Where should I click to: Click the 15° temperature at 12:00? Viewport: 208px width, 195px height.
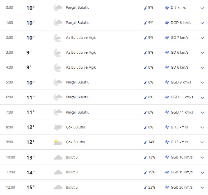pyautogui.click(x=30, y=187)
